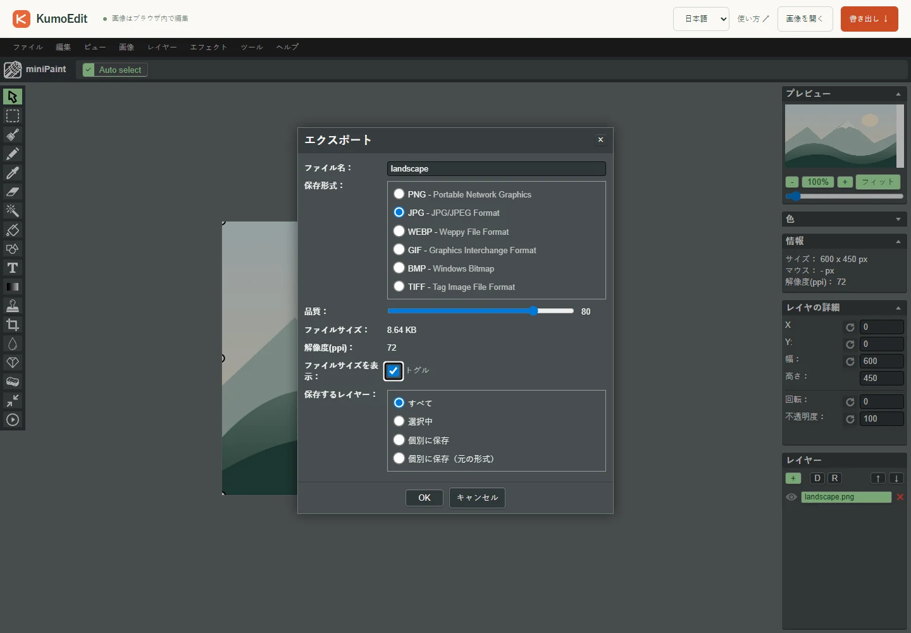Open the Shapes tool
The height and width of the screenshot is (633, 911).
[13, 249]
